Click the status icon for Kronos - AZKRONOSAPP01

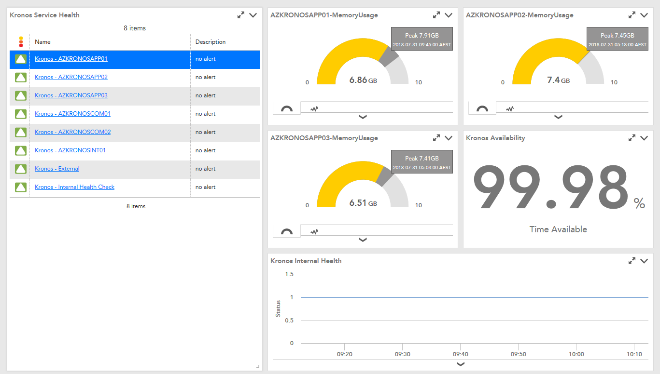[21, 59]
